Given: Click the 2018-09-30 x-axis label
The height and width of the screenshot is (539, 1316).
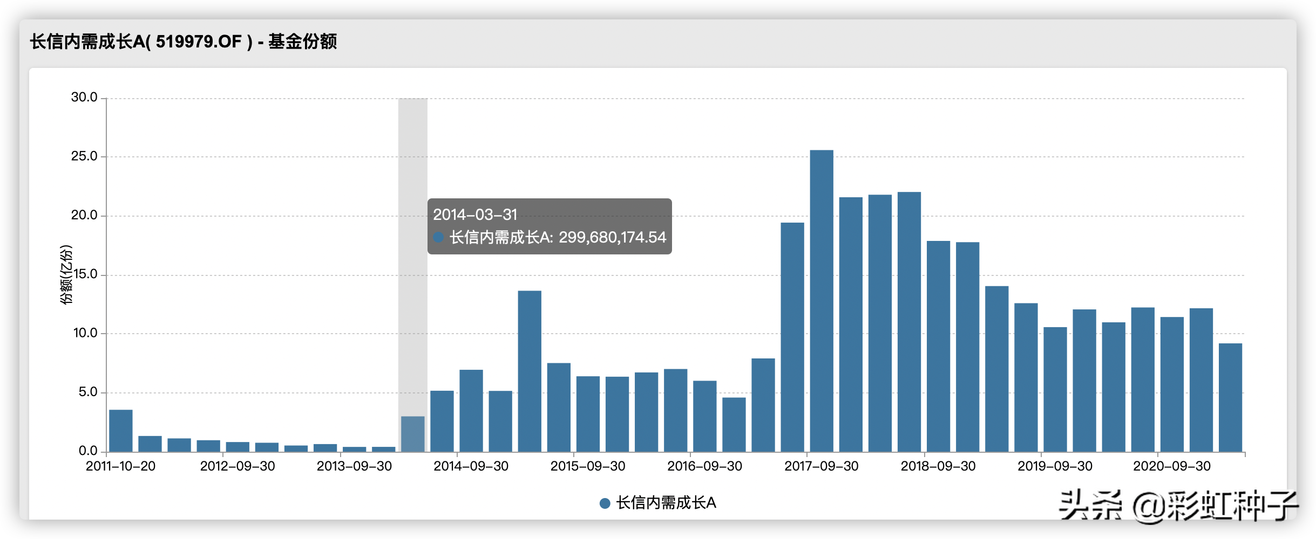Looking at the screenshot, I should pyautogui.click(x=938, y=466).
